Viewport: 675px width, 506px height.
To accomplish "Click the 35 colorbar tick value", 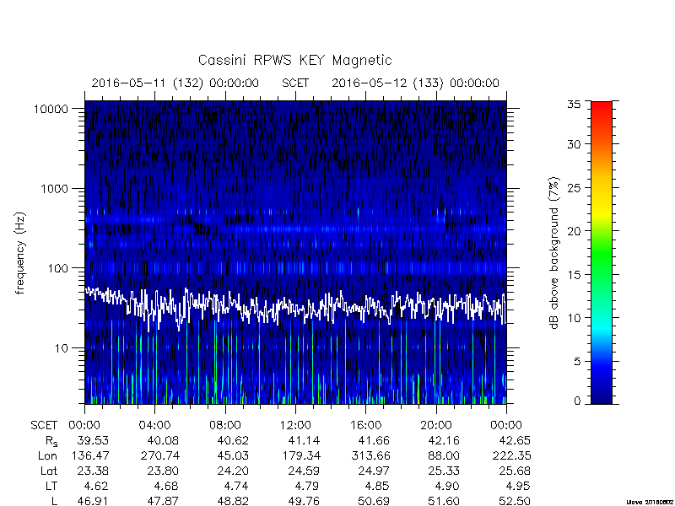I will tap(574, 105).
